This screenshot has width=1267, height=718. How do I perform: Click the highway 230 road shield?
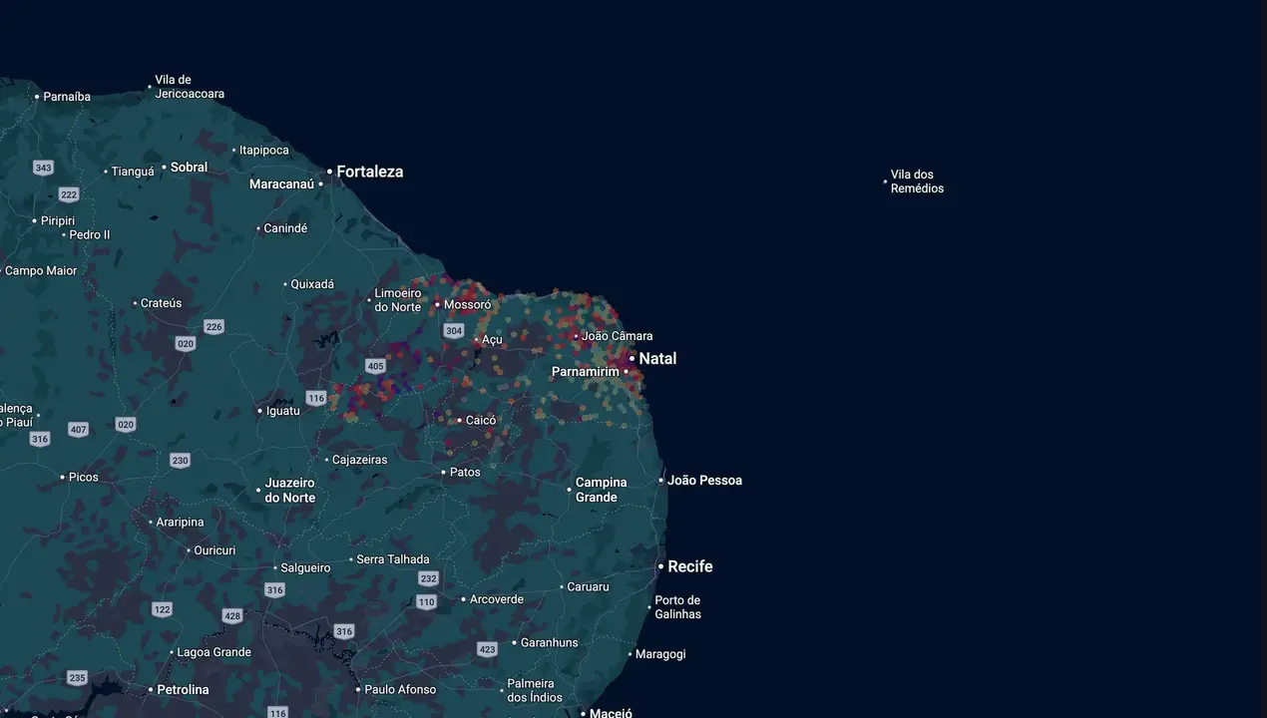tap(180, 461)
